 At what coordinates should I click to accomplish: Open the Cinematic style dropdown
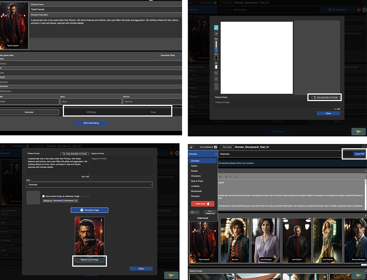click(90, 185)
